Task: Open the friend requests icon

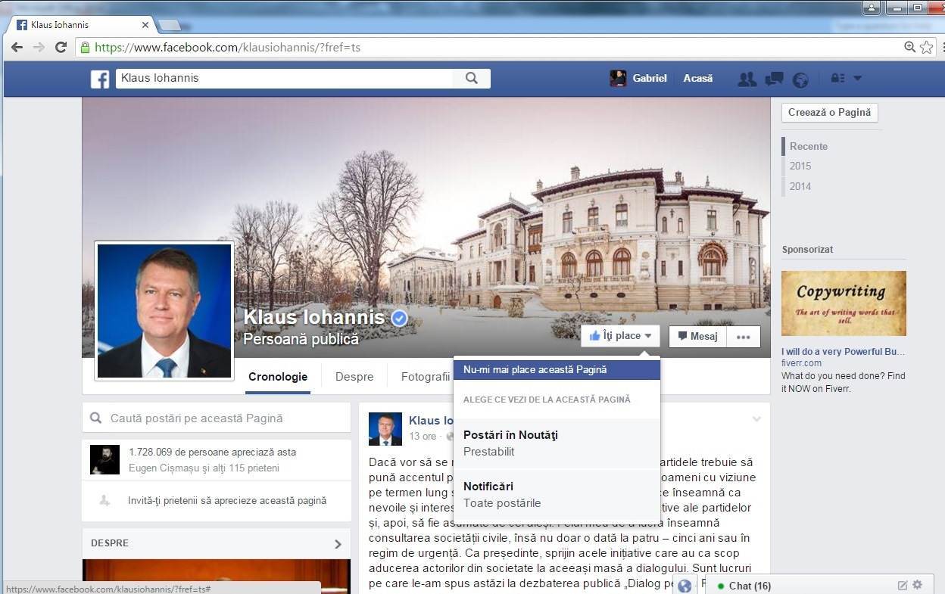Action: pyautogui.click(x=747, y=79)
